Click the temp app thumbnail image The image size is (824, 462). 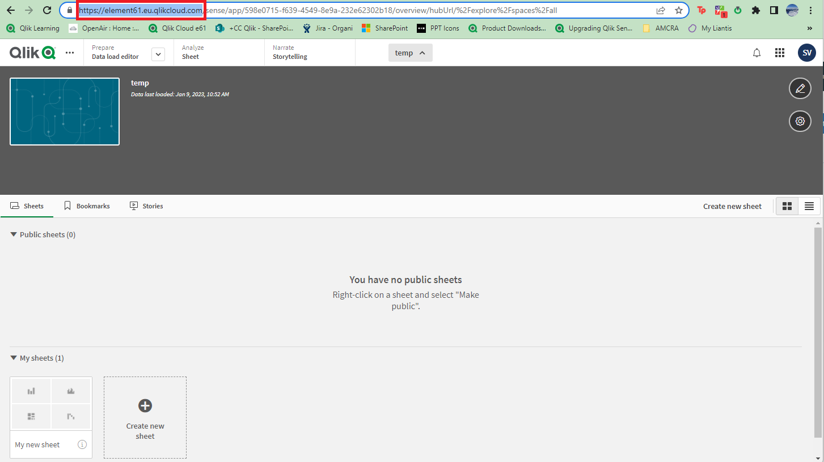click(64, 111)
